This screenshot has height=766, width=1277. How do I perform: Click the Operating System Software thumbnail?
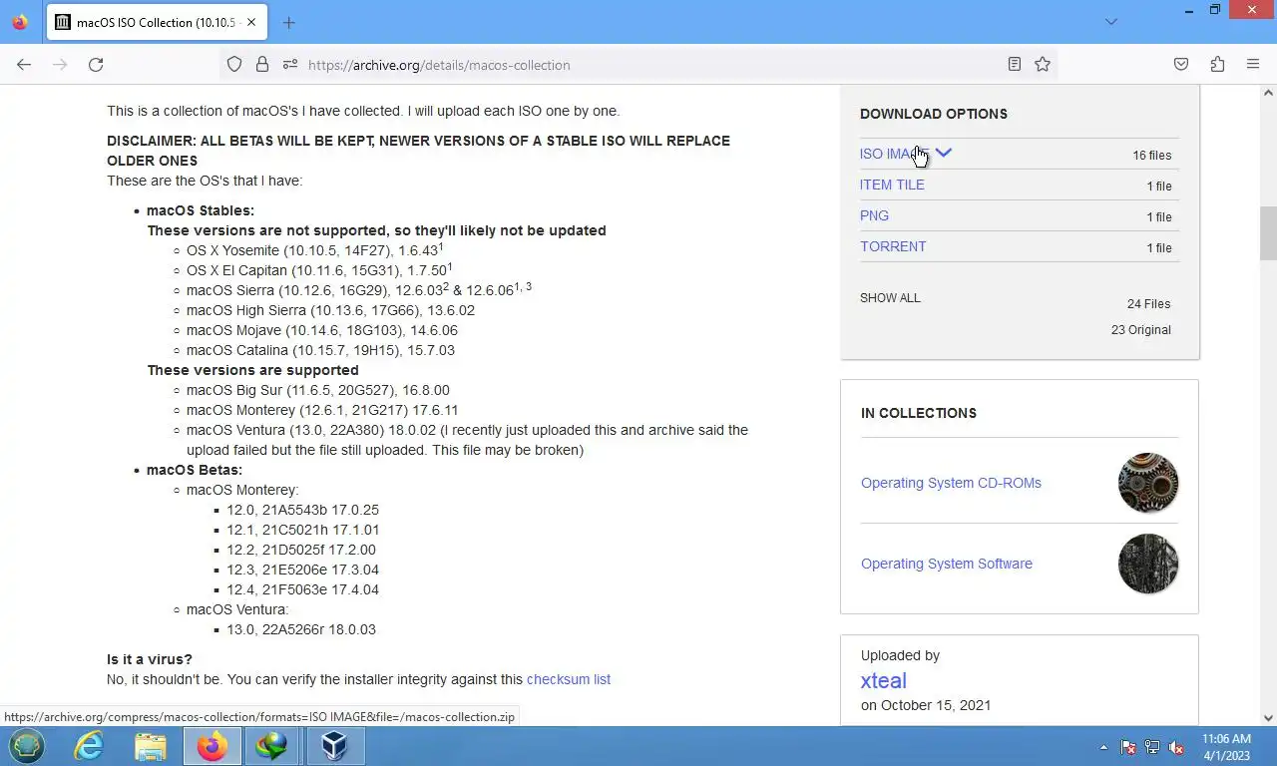(x=1148, y=564)
